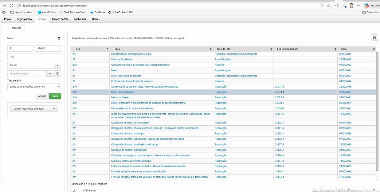Open the Menu dropdown in navbar
380x192 pixels.
[96, 19]
